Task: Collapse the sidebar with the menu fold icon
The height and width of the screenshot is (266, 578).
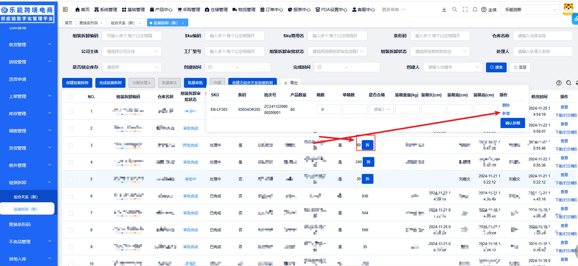Action: [65, 10]
